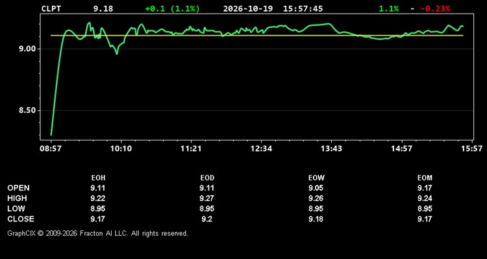Image resolution: width=487 pixels, height=259 pixels.
Task: Select EOW close value 9.18
Action: (316, 219)
